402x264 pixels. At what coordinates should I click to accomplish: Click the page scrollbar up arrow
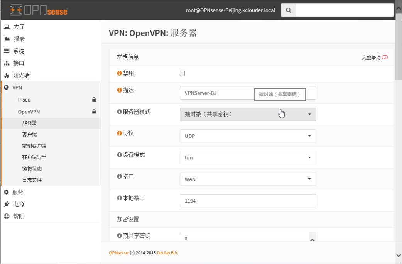[399, 8]
